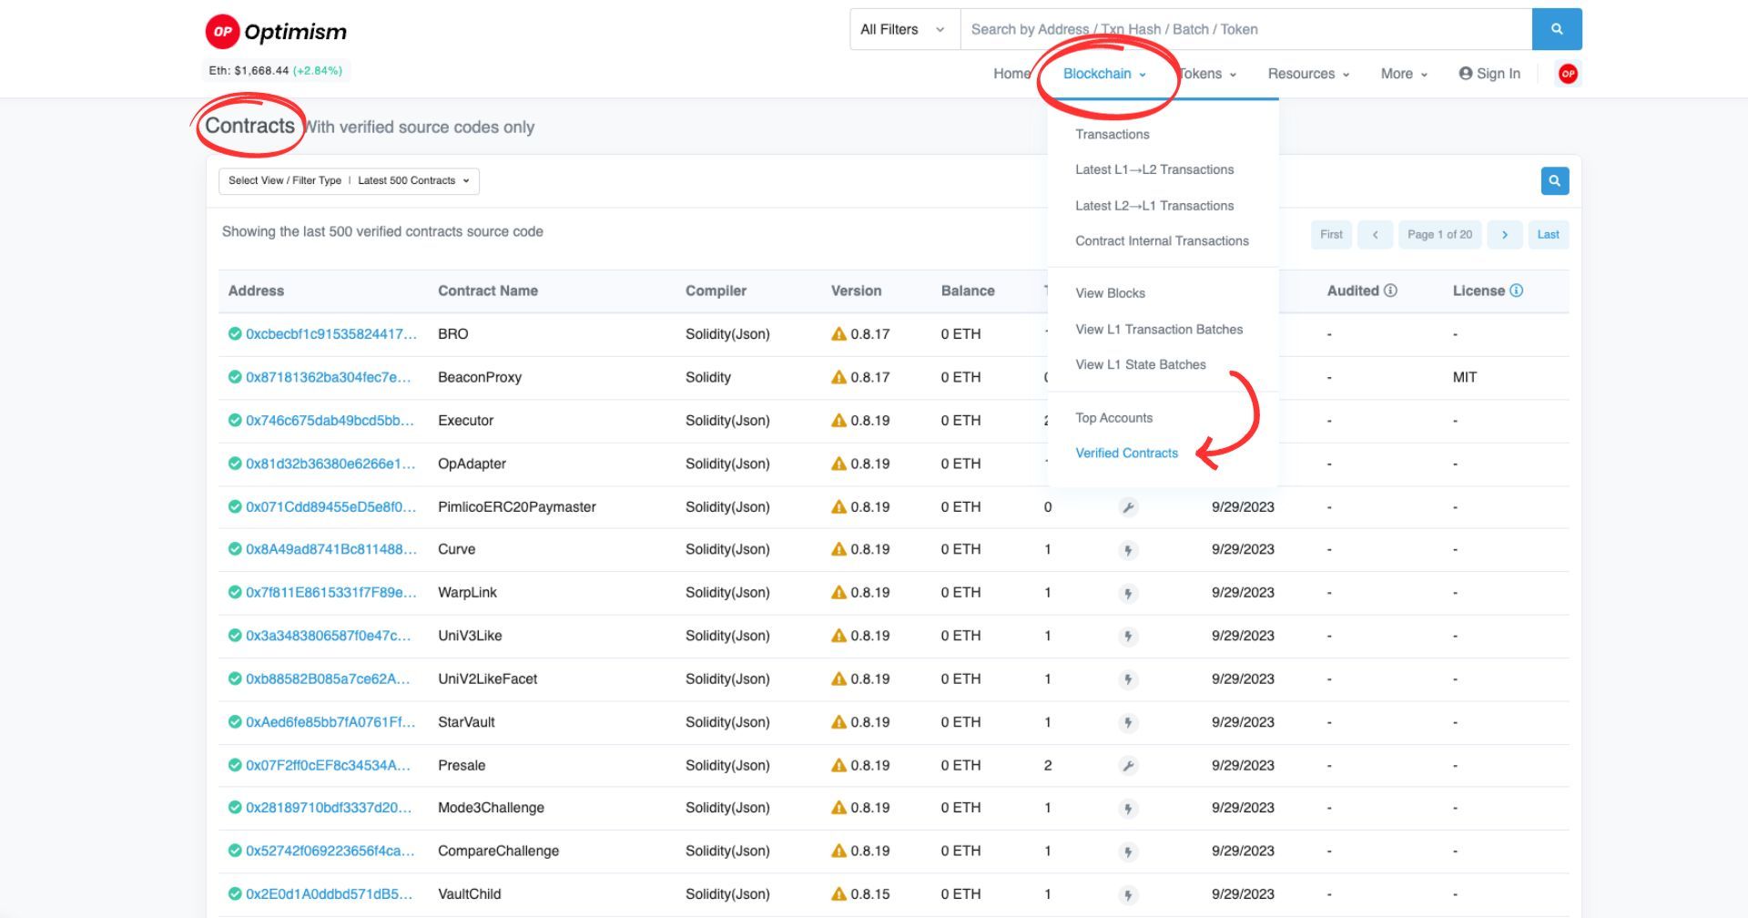
Task: Select Latest L1→L2 Transactions menu item
Action: [1154, 169]
